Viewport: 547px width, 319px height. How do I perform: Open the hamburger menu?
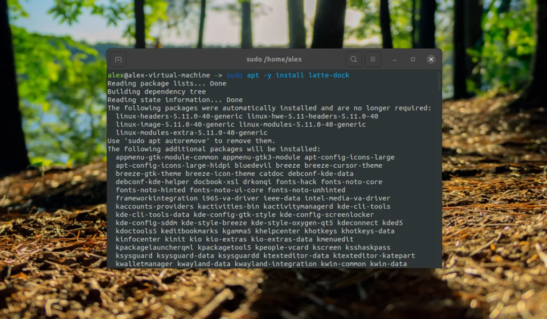[372, 59]
